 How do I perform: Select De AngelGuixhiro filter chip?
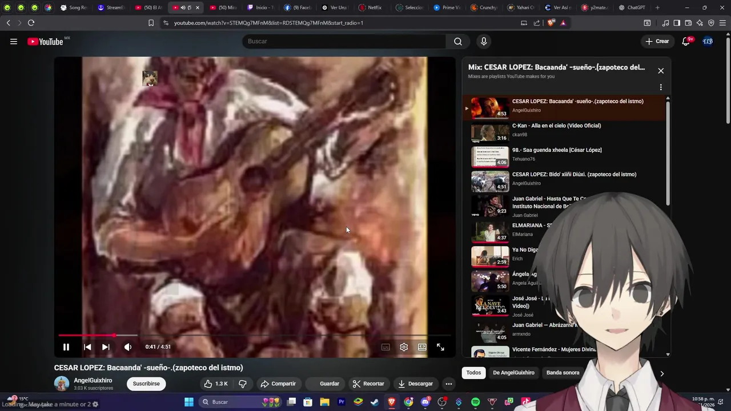(513, 373)
